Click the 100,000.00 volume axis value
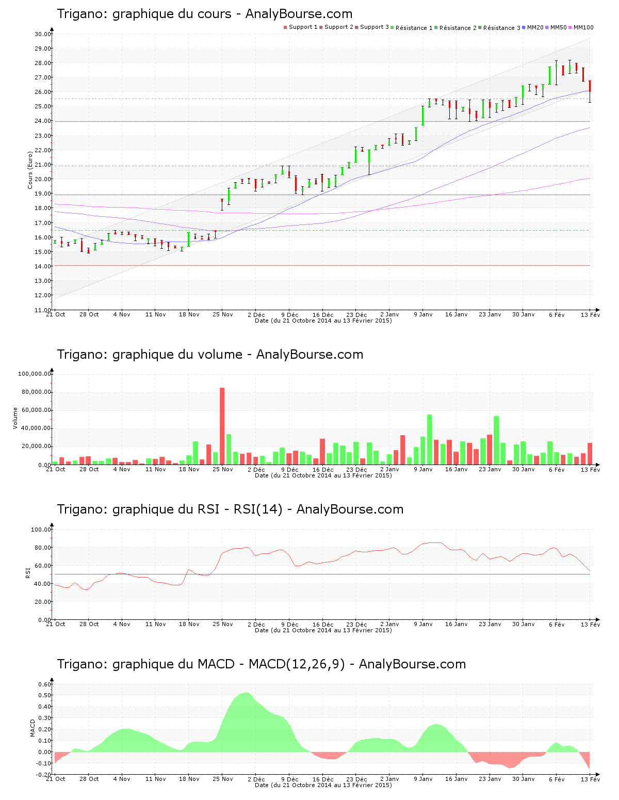The height and width of the screenshot is (800, 619). (x=35, y=374)
